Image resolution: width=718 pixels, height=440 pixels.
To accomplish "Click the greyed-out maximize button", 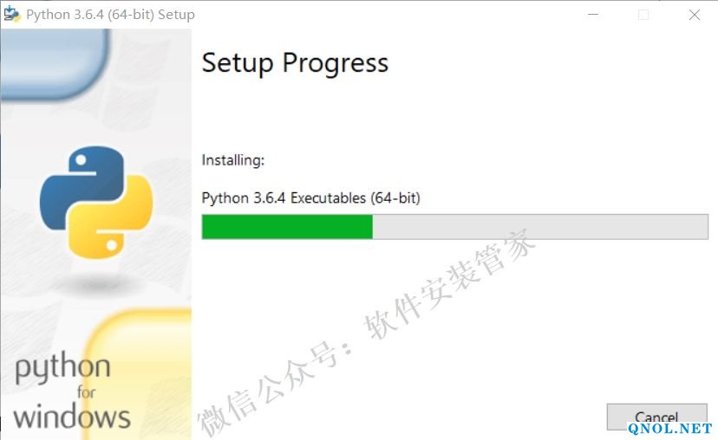I will coord(643,15).
